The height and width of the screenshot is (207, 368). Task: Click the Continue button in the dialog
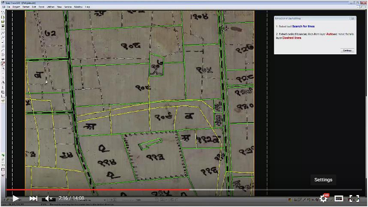tap(347, 51)
